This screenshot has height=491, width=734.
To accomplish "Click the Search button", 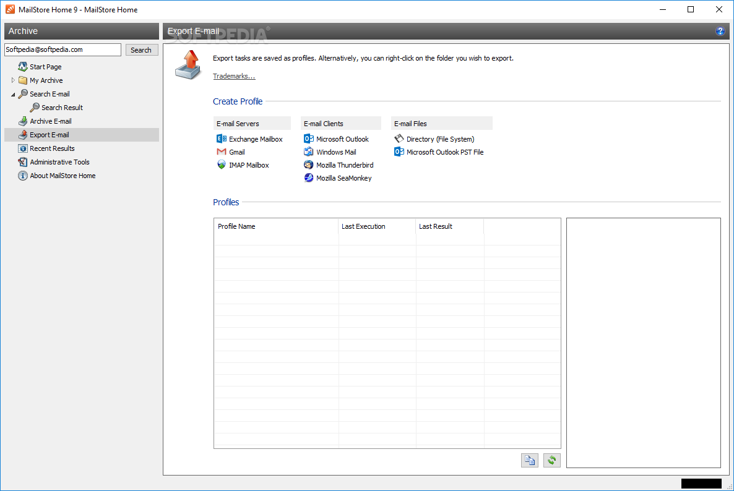I will tap(141, 50).
